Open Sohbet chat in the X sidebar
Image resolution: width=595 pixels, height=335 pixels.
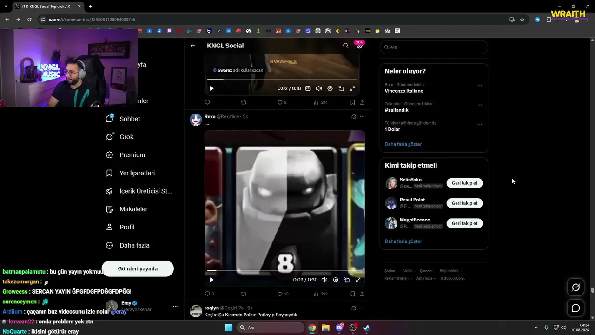pyautogui.click(x=123, y=119)
